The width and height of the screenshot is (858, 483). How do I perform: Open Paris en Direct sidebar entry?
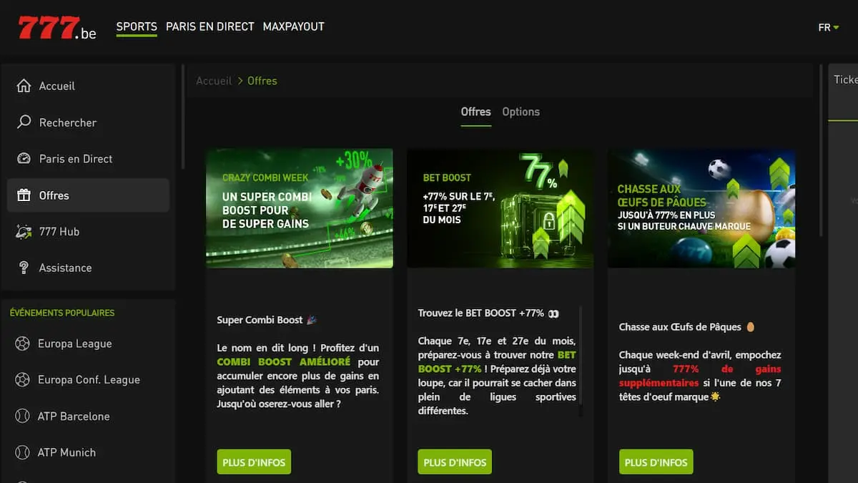click(x=88, y=159)
